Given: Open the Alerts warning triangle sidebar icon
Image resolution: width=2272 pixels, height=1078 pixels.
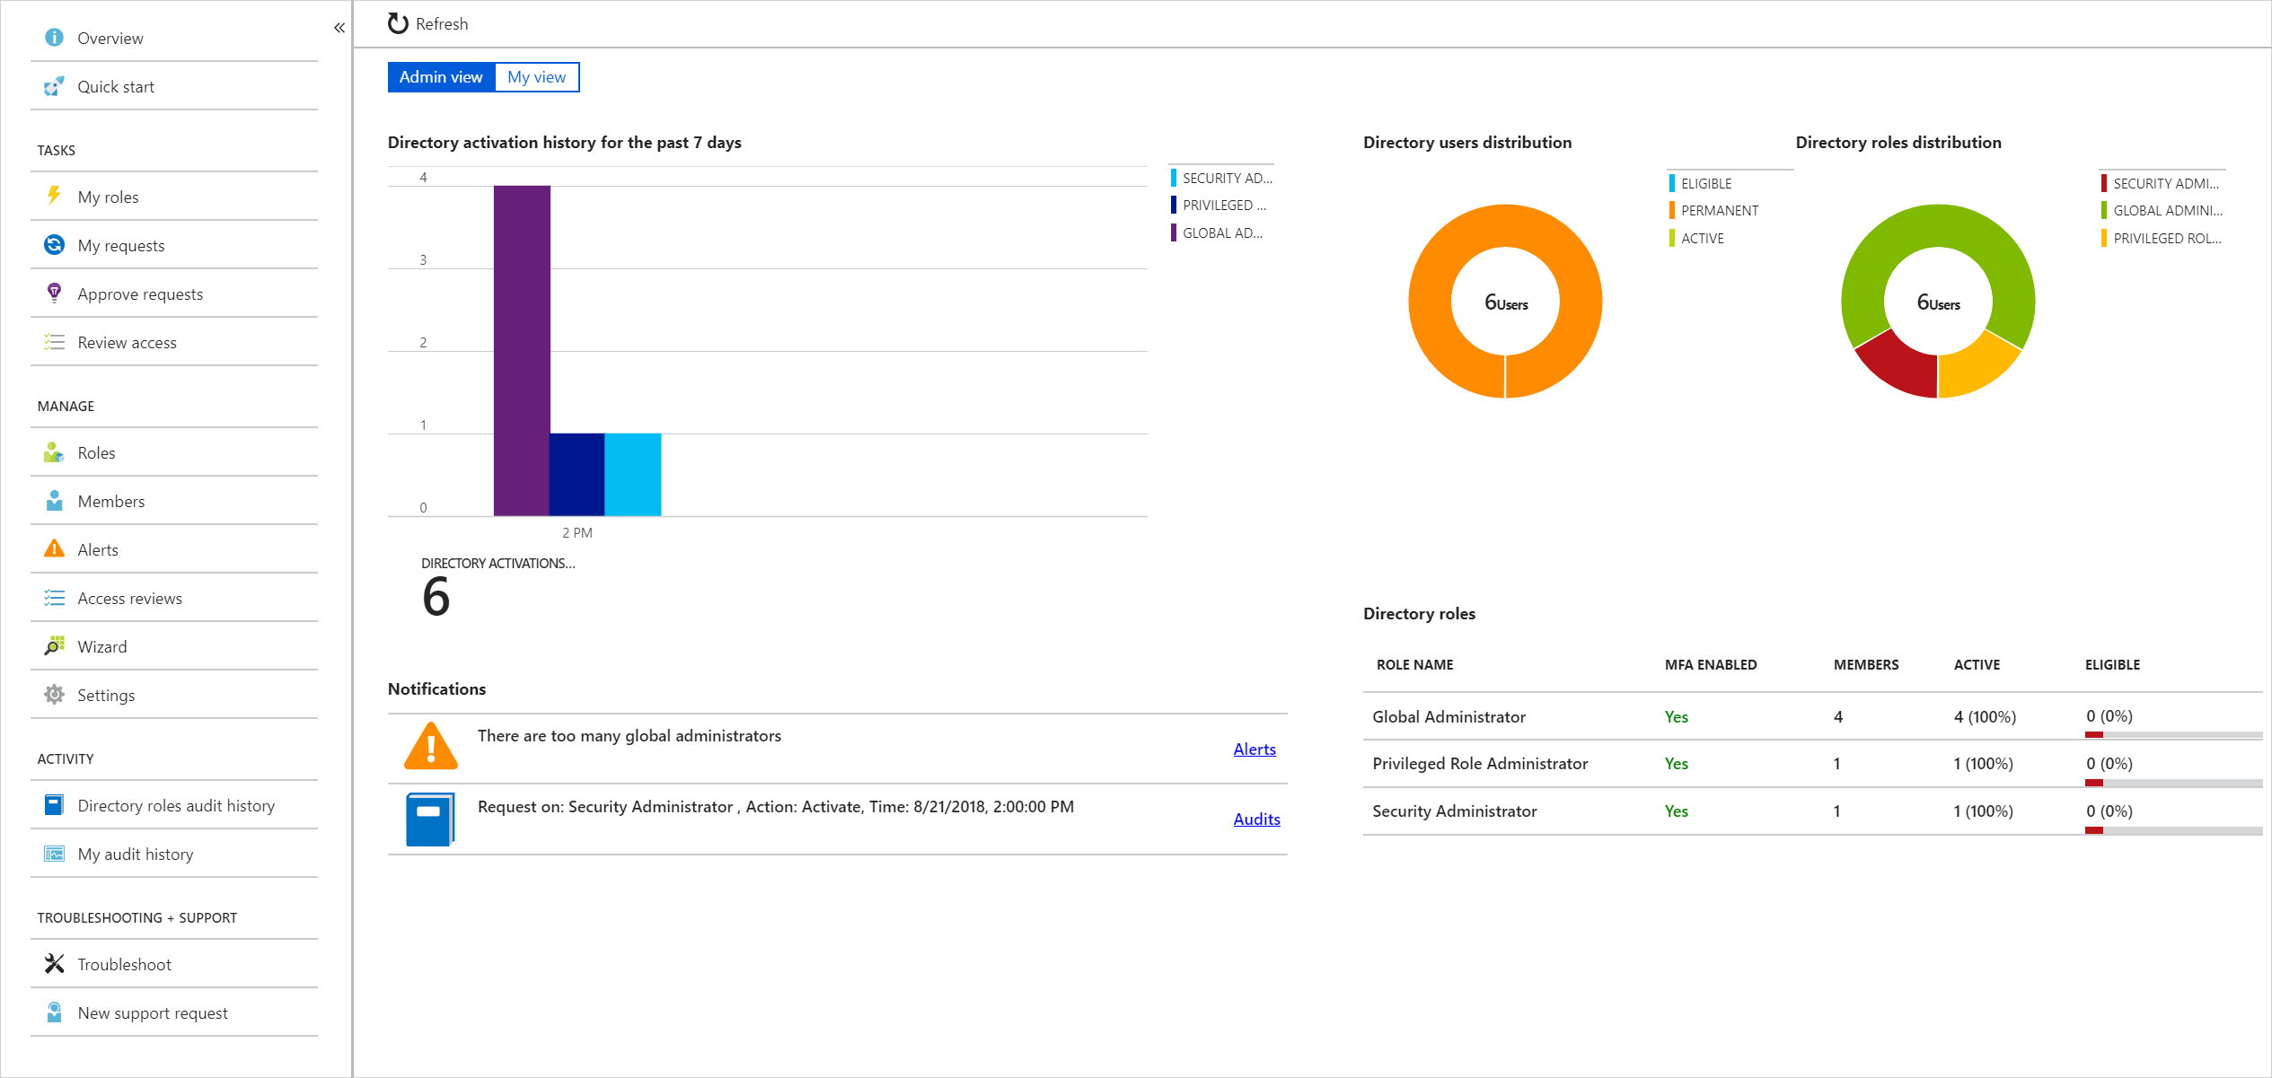Looking at the screenshot, I should click(54, 548).
